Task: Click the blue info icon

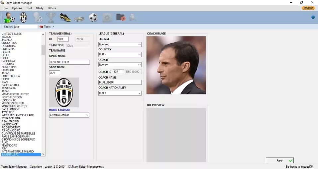Action: pos(313,17)
